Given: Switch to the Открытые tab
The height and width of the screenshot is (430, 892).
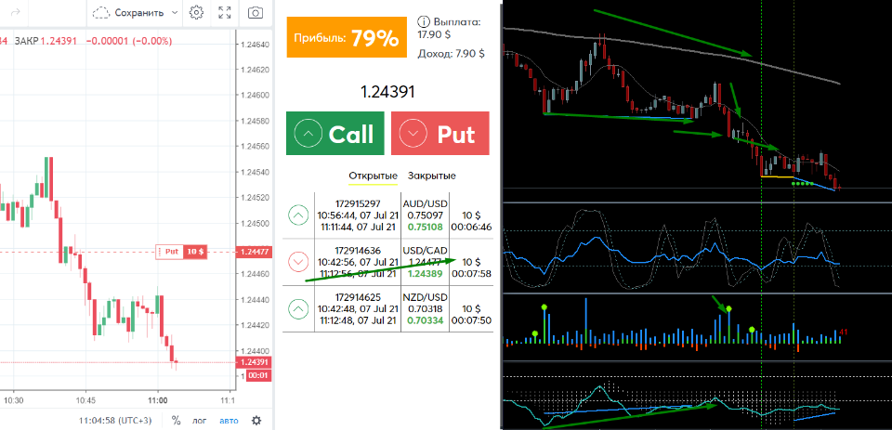Looking at the screenshot, I should click(374, 176).
